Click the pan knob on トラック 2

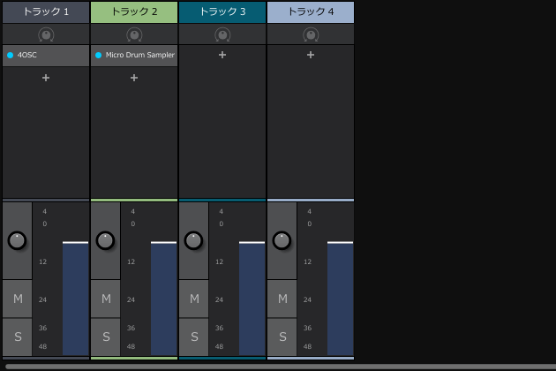(105, 240)
